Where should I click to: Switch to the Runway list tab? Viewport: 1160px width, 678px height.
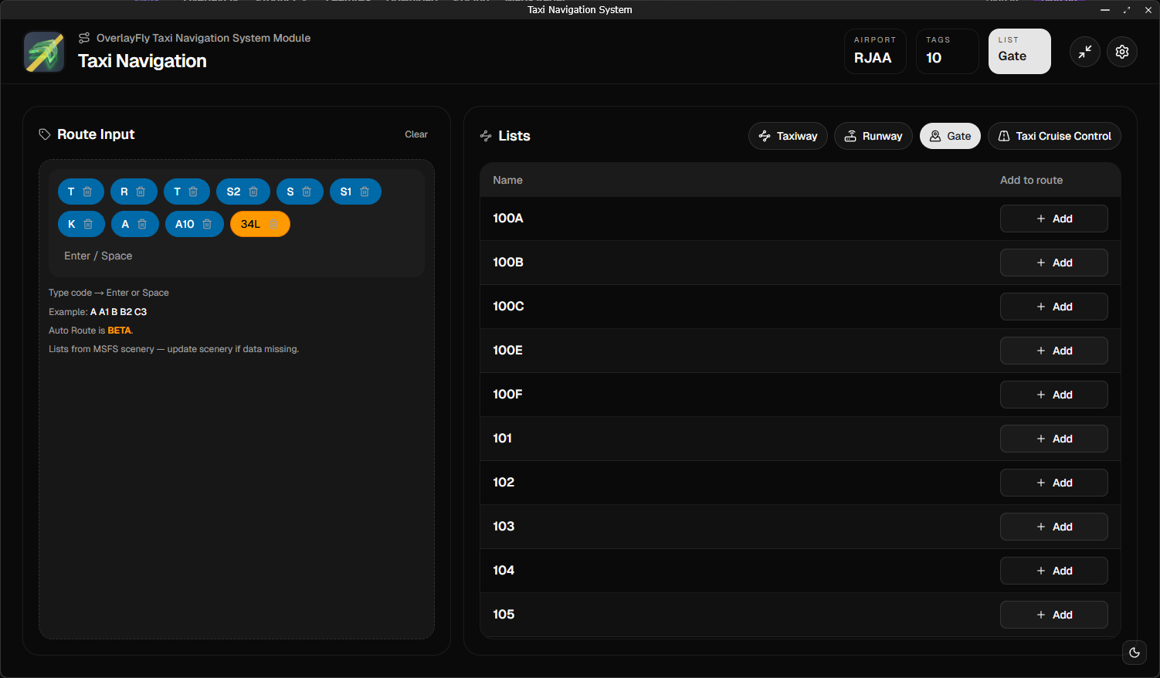click(x=873, y=136)
